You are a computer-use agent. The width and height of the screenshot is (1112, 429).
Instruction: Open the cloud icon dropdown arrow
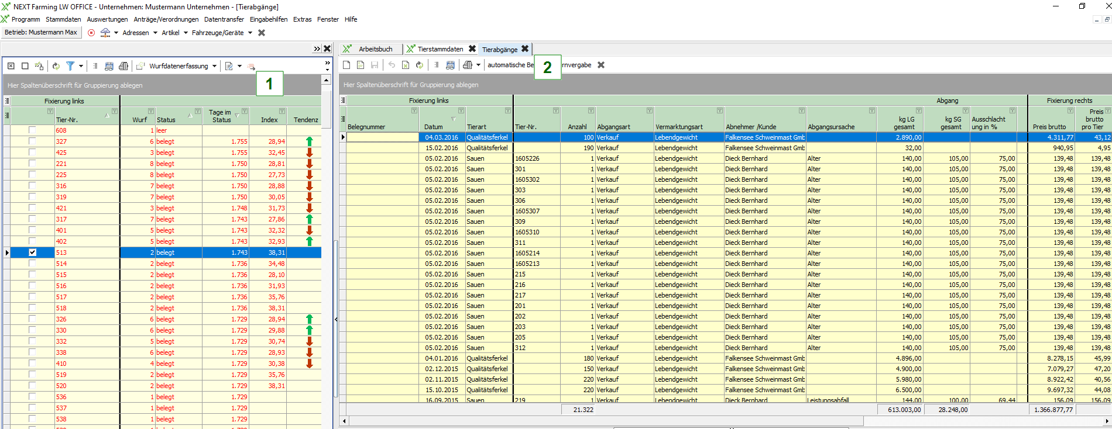pos(116,33)
